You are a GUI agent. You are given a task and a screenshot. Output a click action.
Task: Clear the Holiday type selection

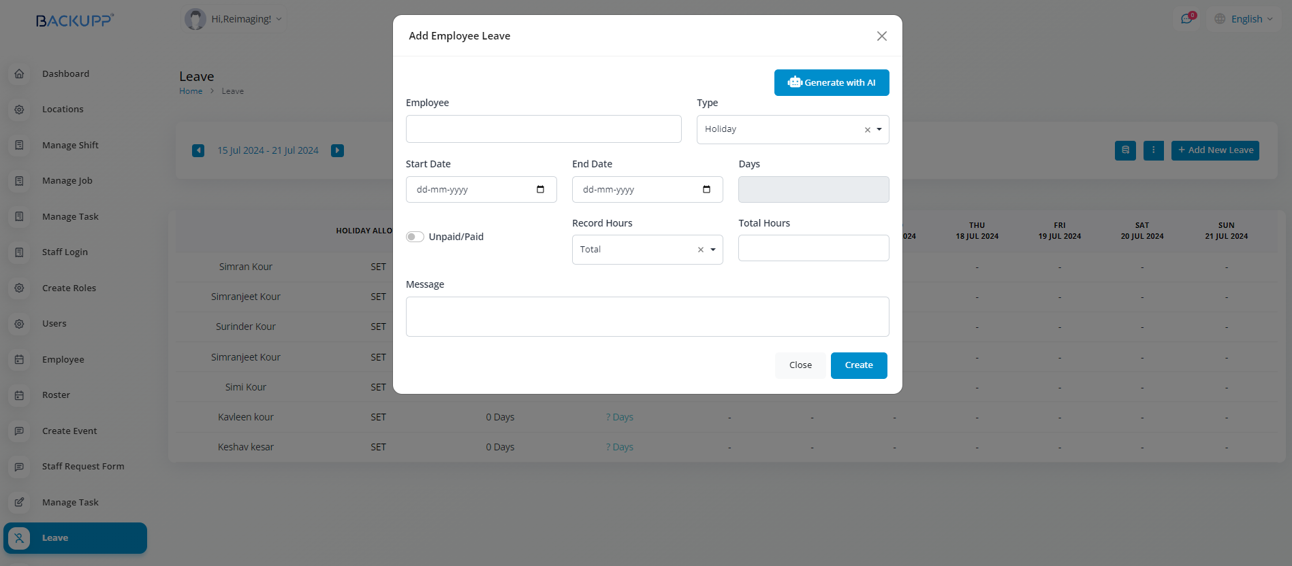(x=867, y=130)
